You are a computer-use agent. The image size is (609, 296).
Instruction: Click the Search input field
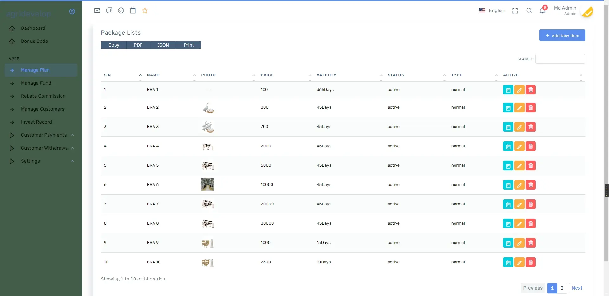click(x=560, y=59)
